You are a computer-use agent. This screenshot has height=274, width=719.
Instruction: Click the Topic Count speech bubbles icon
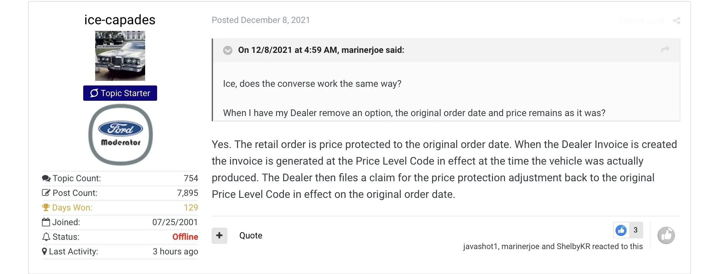(x=46, y=179)
